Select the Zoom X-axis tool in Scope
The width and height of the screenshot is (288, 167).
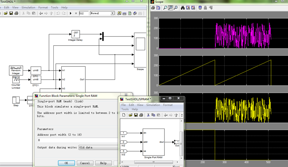[171, 8]
